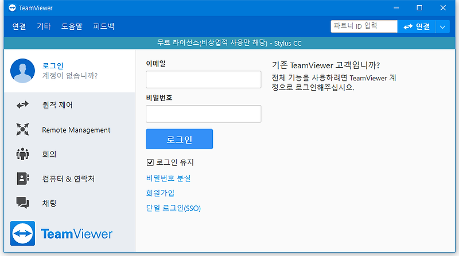
Task: Select 컴퓨터 & 연락처 in the sidebar
Action: pos(69,179)
